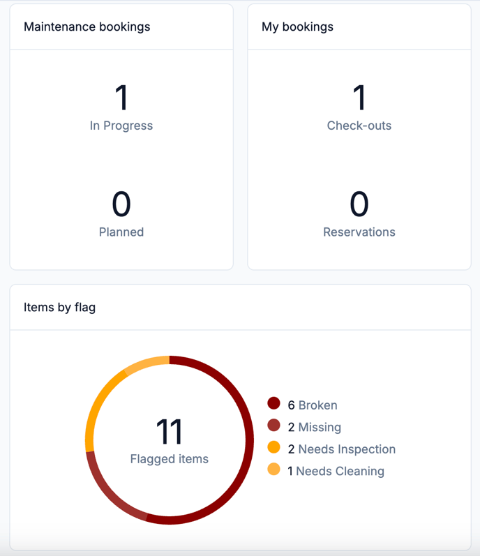Image resolution: width=480 pixels, height=556 pixels.
Task: Click the 11 Flagged items donut center
Action: (x=170, y=440)
